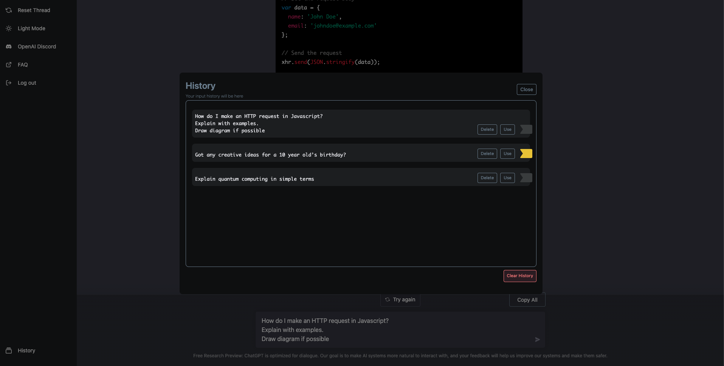Screen dimensions: 724x366
Task: Use the quantum computing history entry
Action: [507, 178]
